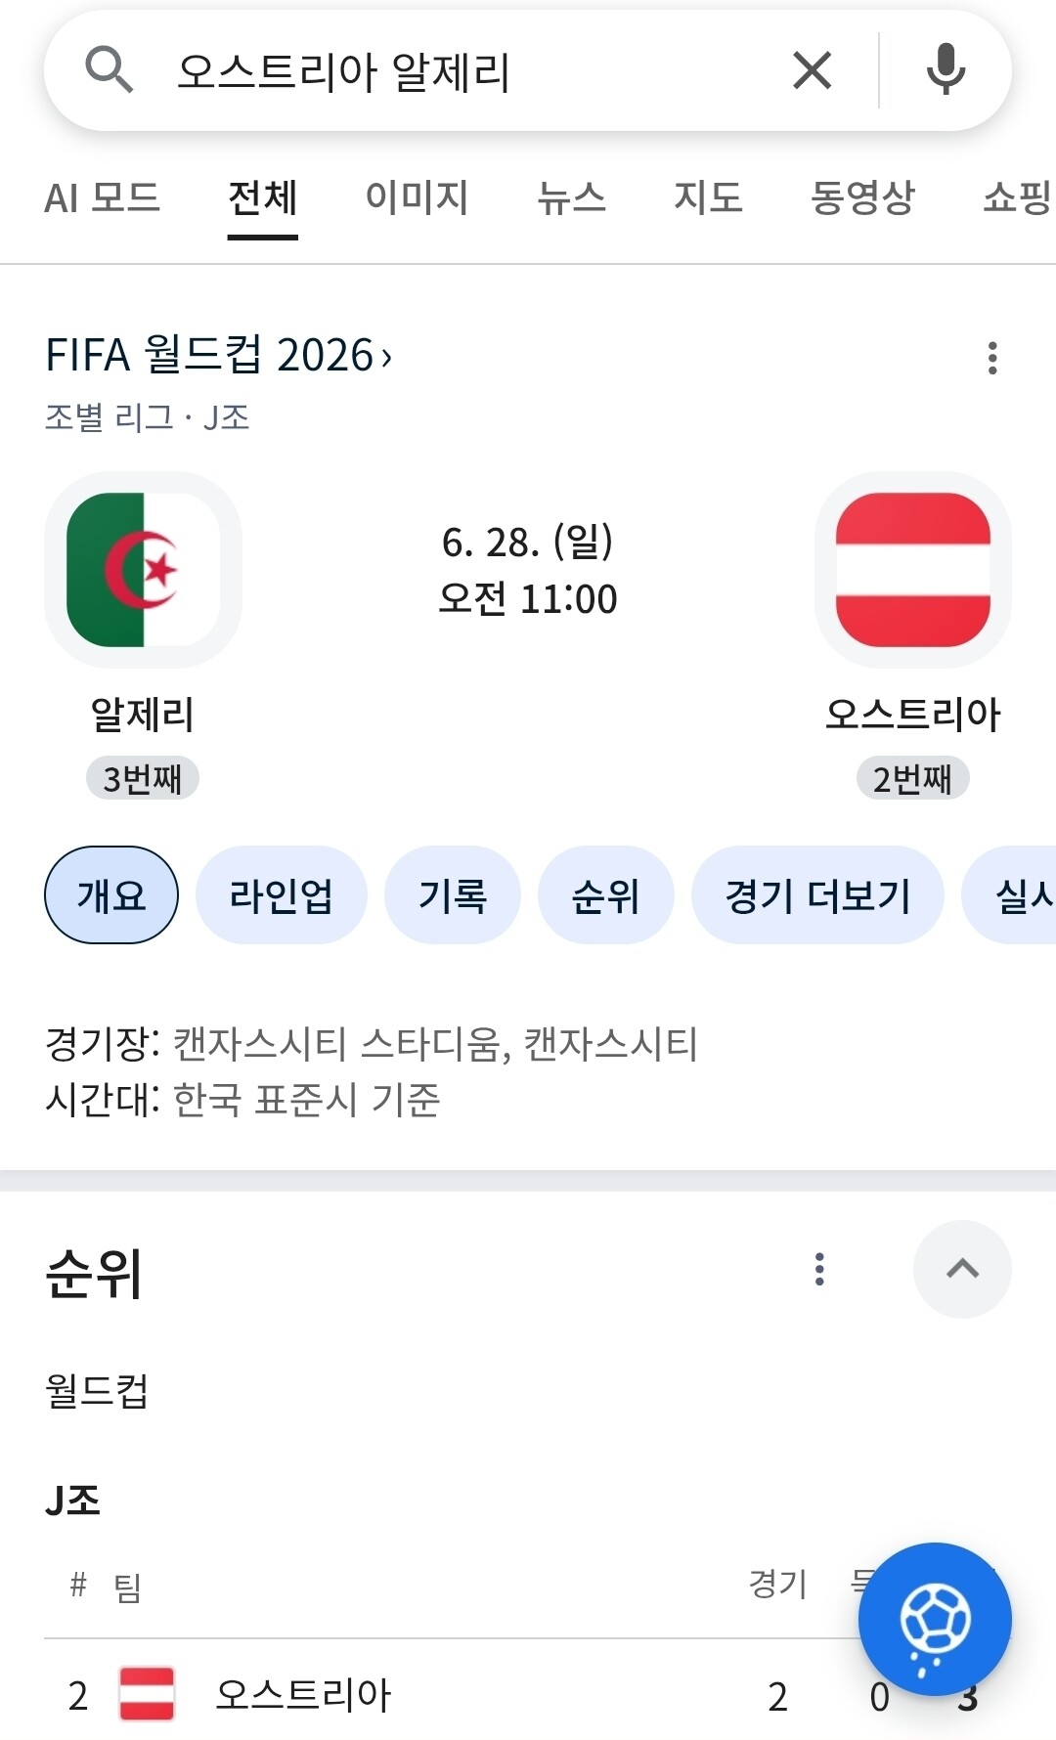Switch to the 이미지 tab
The width and height of the screenshot is (1056, 1740).
(417, 197)
